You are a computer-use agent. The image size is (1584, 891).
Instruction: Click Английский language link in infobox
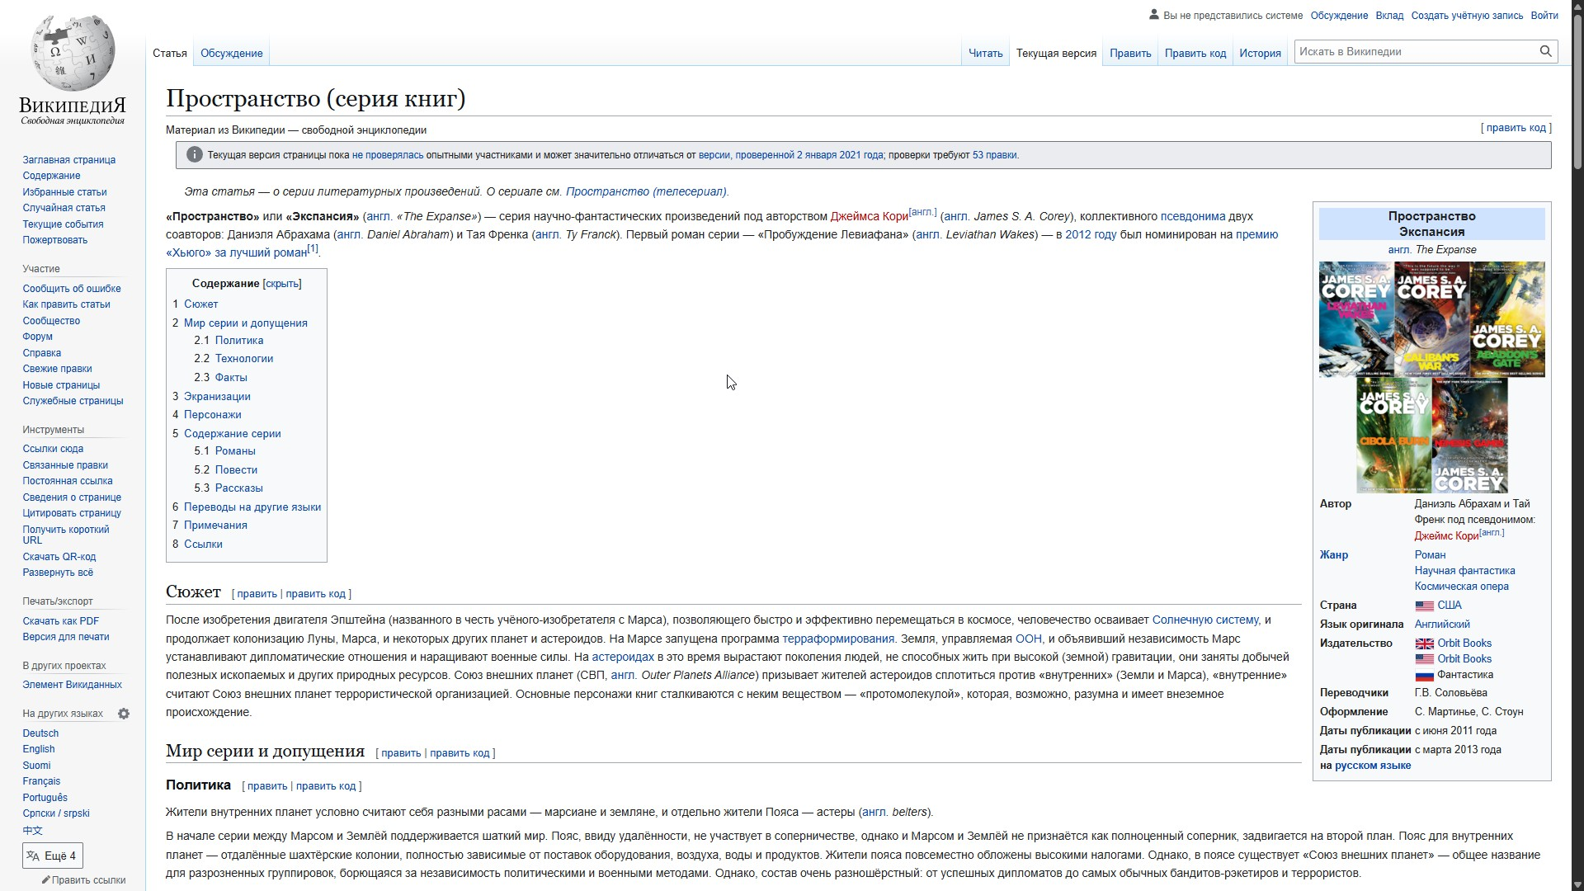(1442, 625)
